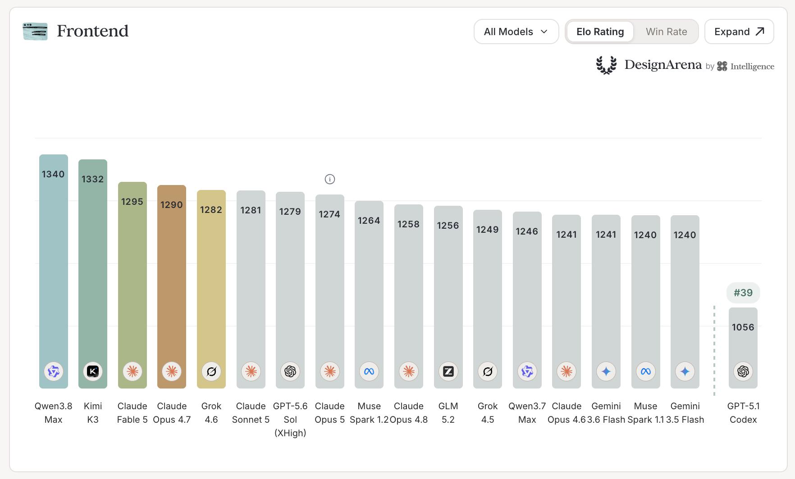Click the 1295 Elo value
Viewport: 795px width, 479px height.
pos(132,202)
